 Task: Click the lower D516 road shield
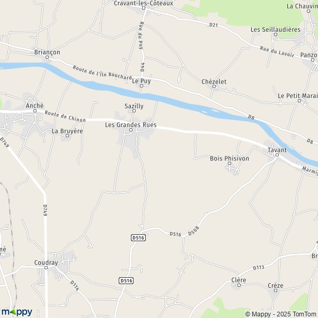[x=126, y=281]
